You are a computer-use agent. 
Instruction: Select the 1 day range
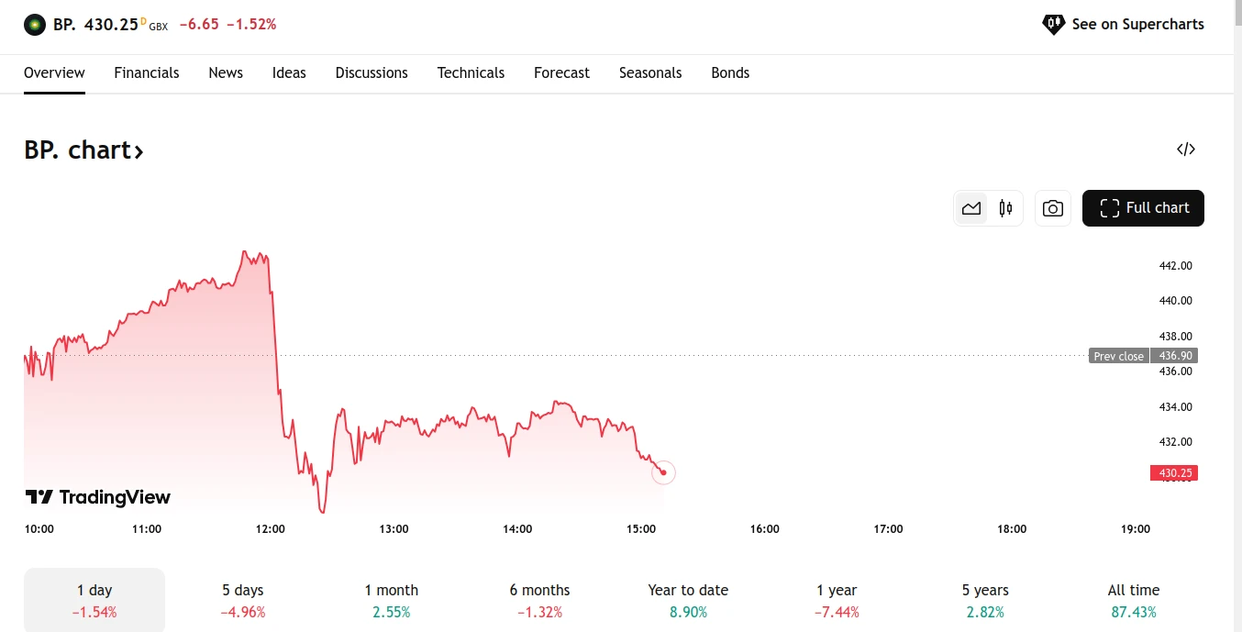coord(94,600)
